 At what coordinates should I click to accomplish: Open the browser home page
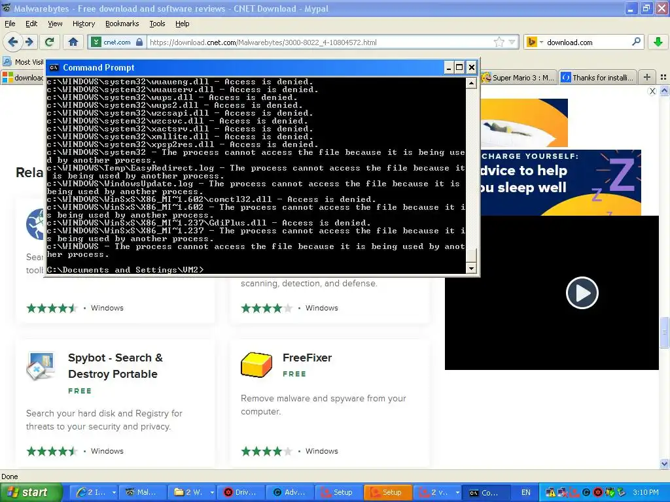click(x=73, y=42)
